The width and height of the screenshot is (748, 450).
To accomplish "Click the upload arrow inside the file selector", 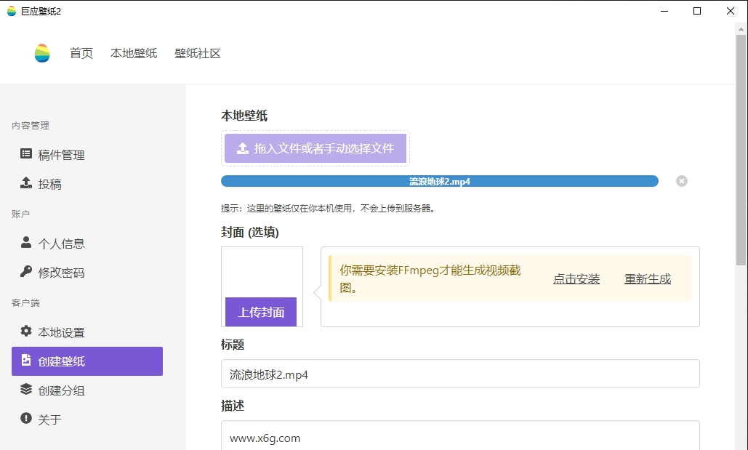I will (242, 148).
